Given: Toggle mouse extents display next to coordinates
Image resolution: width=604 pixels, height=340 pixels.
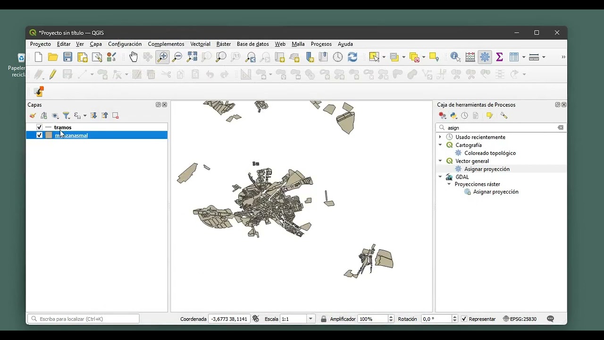Looking at the screenshot, I should point(256,319).
